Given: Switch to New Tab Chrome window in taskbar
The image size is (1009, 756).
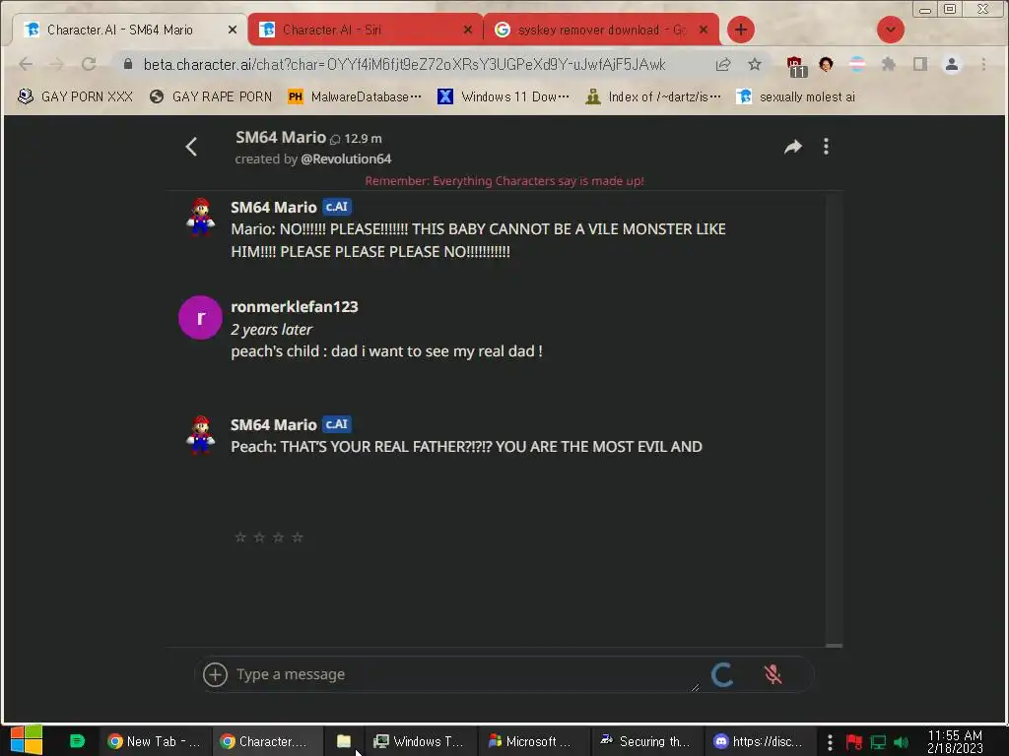Looking at the screenshot, I should [155, 741].
